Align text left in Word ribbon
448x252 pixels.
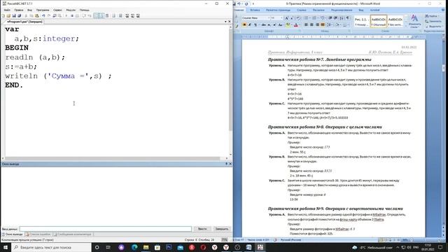coord(306,25)
